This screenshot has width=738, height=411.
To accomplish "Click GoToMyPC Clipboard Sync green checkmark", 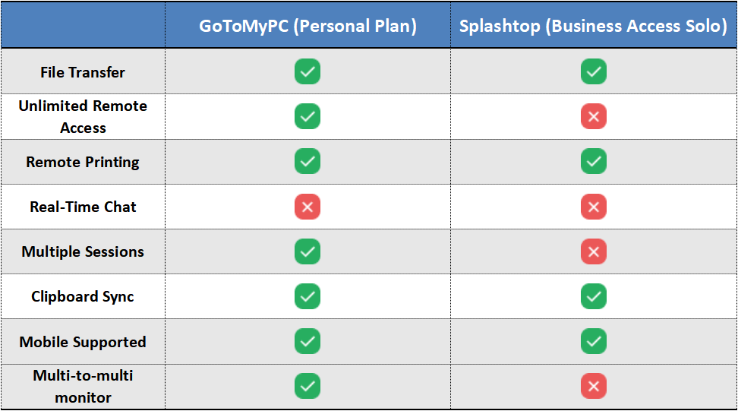I will [307, 296].
